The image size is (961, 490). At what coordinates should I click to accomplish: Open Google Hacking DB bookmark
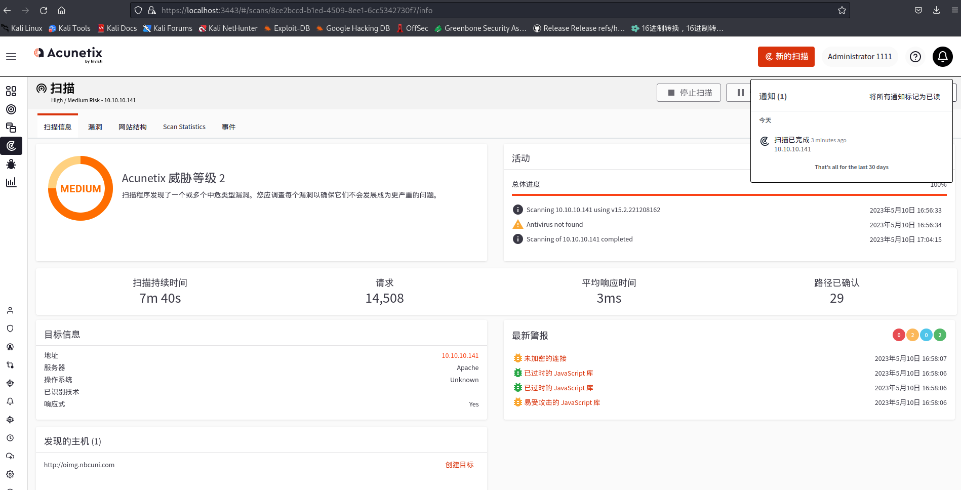(x=353, y=28)
